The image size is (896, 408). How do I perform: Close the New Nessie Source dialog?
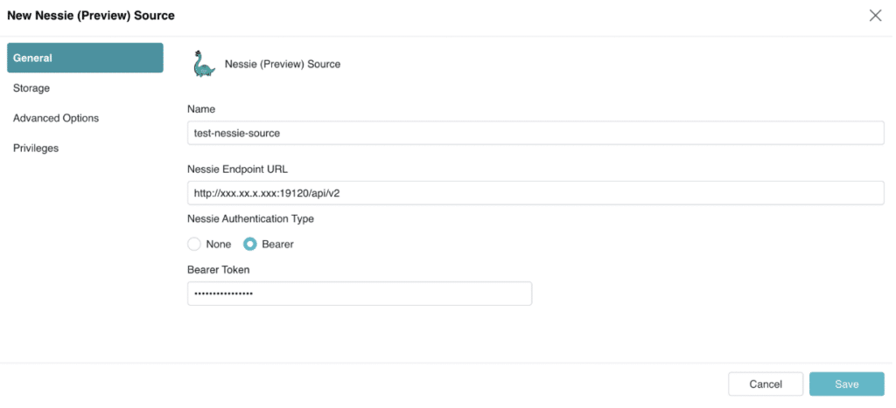click(875, 16)
